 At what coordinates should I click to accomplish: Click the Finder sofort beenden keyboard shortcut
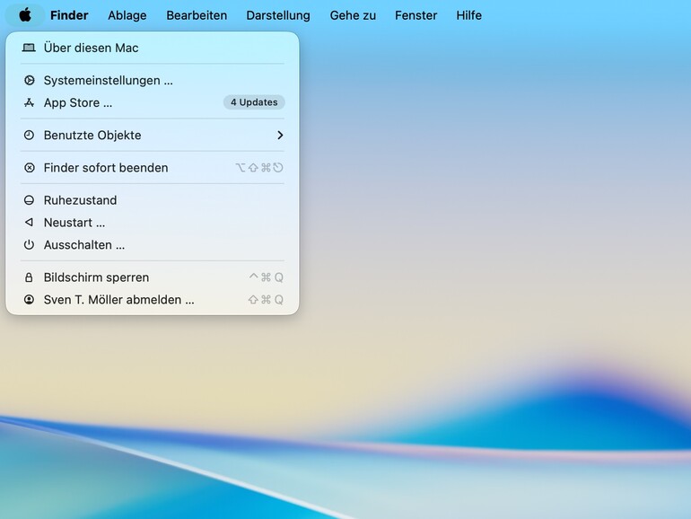tap(259, 168)
